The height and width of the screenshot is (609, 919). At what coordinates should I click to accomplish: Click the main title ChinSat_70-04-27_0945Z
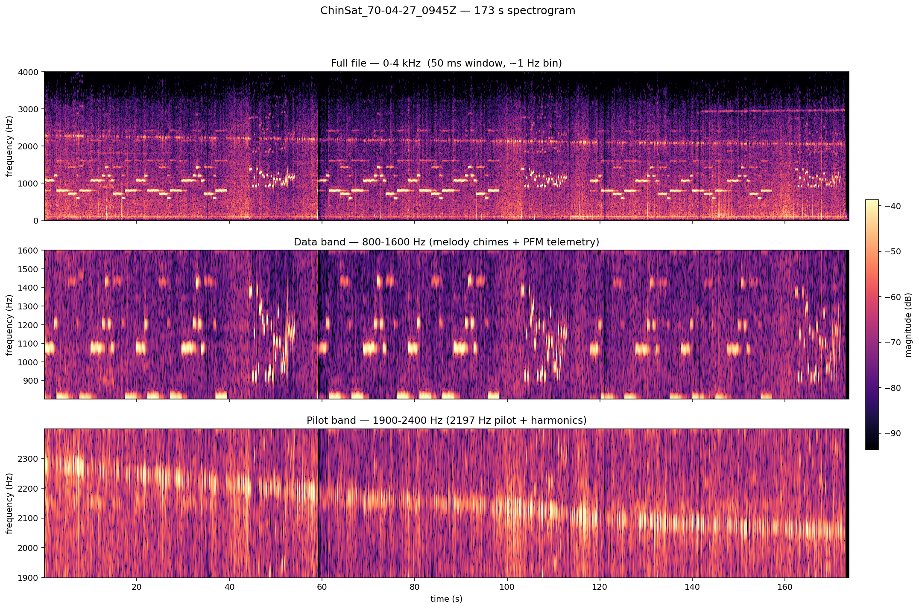(x=448, y=10)
